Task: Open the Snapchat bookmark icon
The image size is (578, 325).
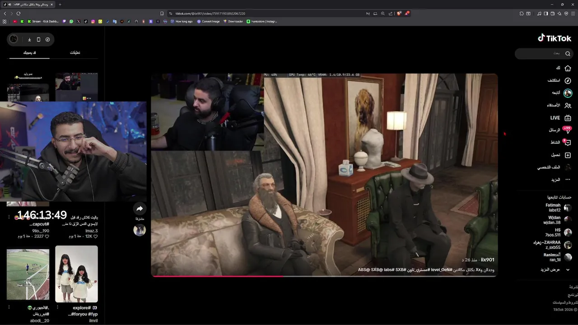Action: click(x=100, y=21)
